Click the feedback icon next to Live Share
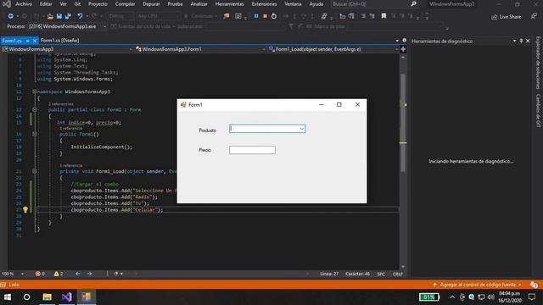The height and width of the screenshot is (305, 543). point(534,16)
